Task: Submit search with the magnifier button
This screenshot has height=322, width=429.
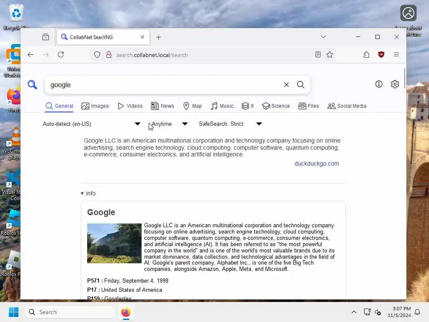Action: pyautogui.click(x=301, y=85)
